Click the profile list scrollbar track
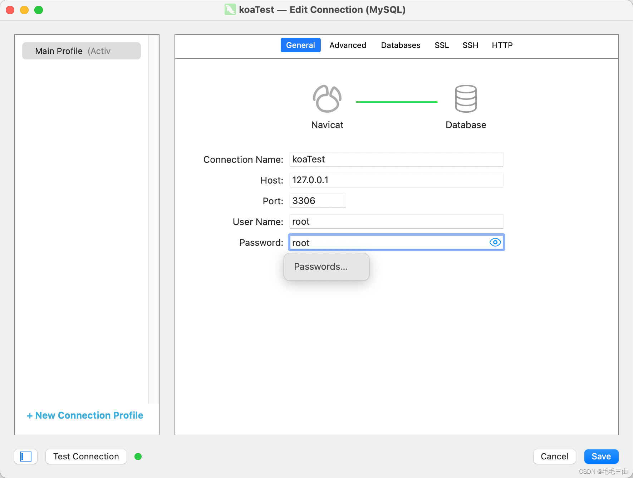This screenshot has width=633, height=478. [x=153, y=219]
